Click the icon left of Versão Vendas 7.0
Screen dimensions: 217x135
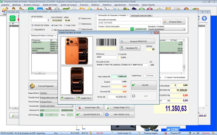[x=113, y=133]
